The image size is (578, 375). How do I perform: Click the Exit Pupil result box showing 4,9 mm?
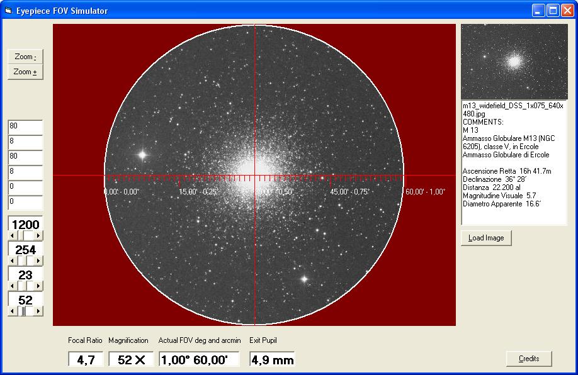(x=273, y=359)
